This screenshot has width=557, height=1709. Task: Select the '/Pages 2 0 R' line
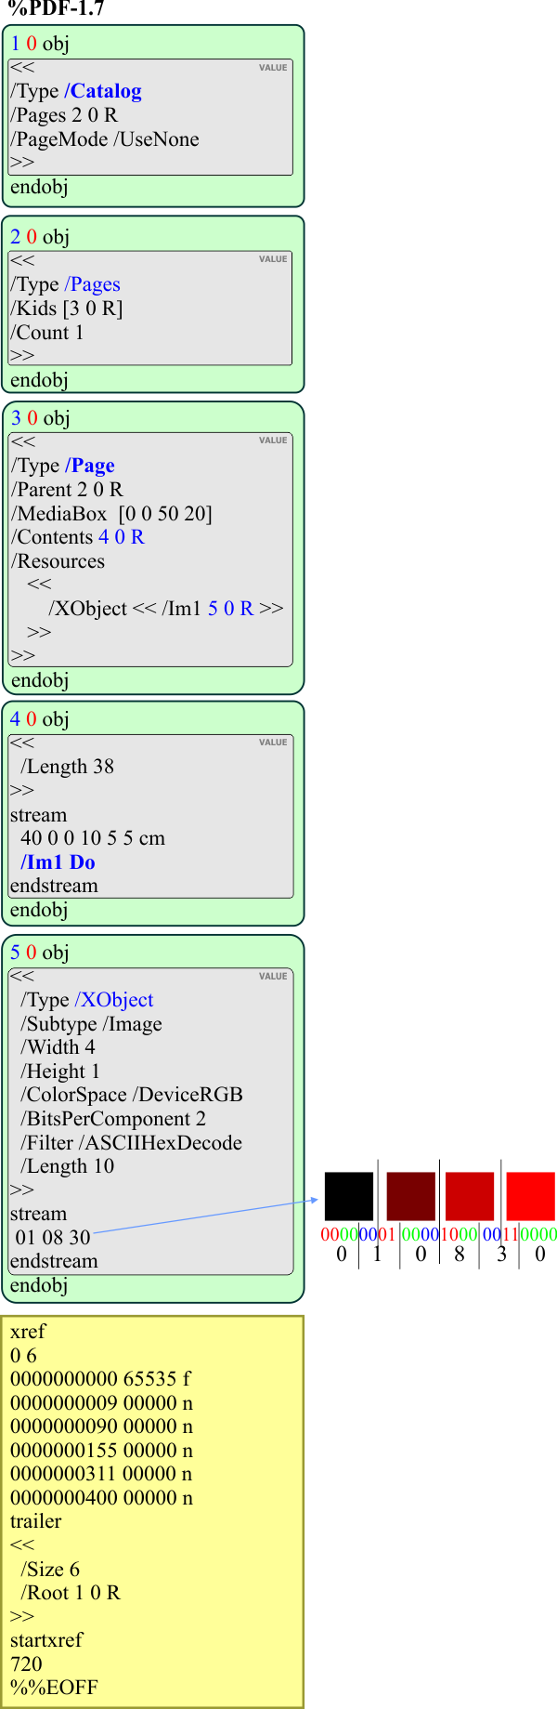(64, 115)
